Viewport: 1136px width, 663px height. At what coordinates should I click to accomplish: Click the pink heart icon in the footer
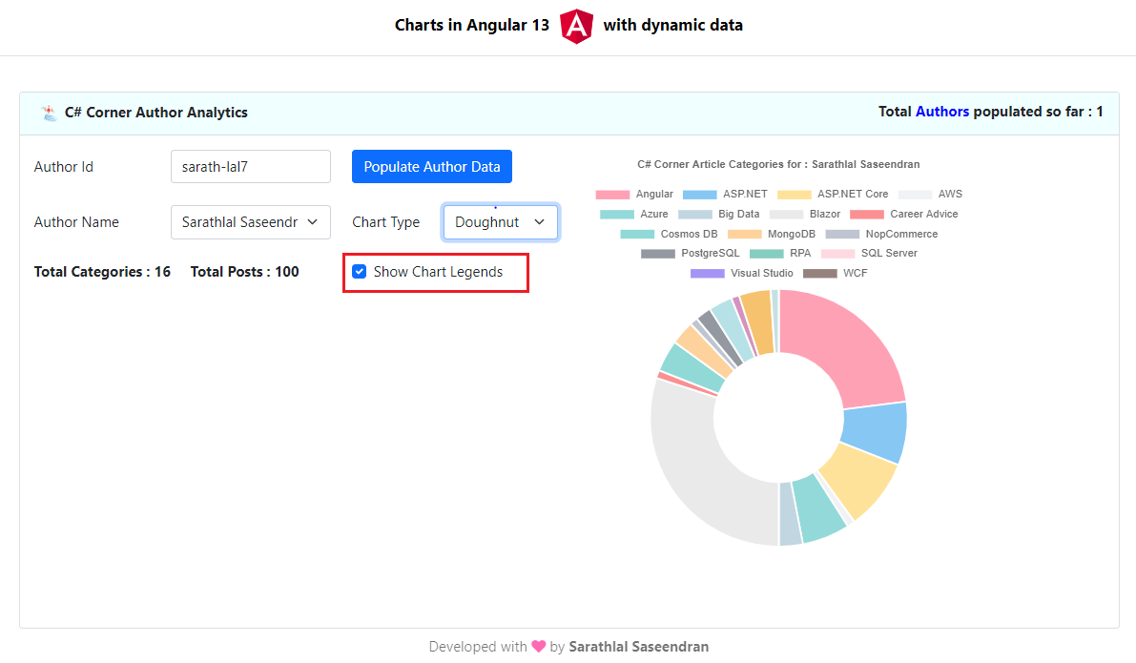coord(538,647)
